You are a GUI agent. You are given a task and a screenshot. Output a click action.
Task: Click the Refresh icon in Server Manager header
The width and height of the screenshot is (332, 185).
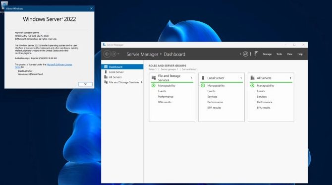coord(245,54)
